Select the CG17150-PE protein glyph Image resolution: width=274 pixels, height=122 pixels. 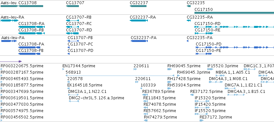[204, 54]
